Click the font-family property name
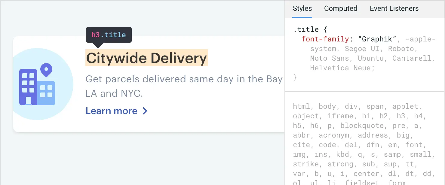445x185 pixels. pyautogui.click(x=326, y=39)
